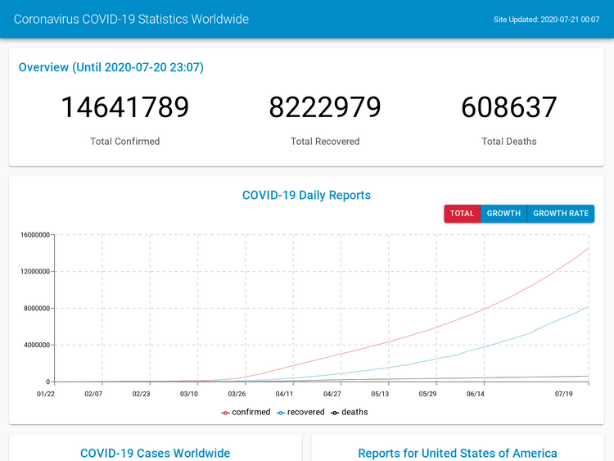Click the 05/13 x-axis date label

pyautogui.click(x=380, y=394)
